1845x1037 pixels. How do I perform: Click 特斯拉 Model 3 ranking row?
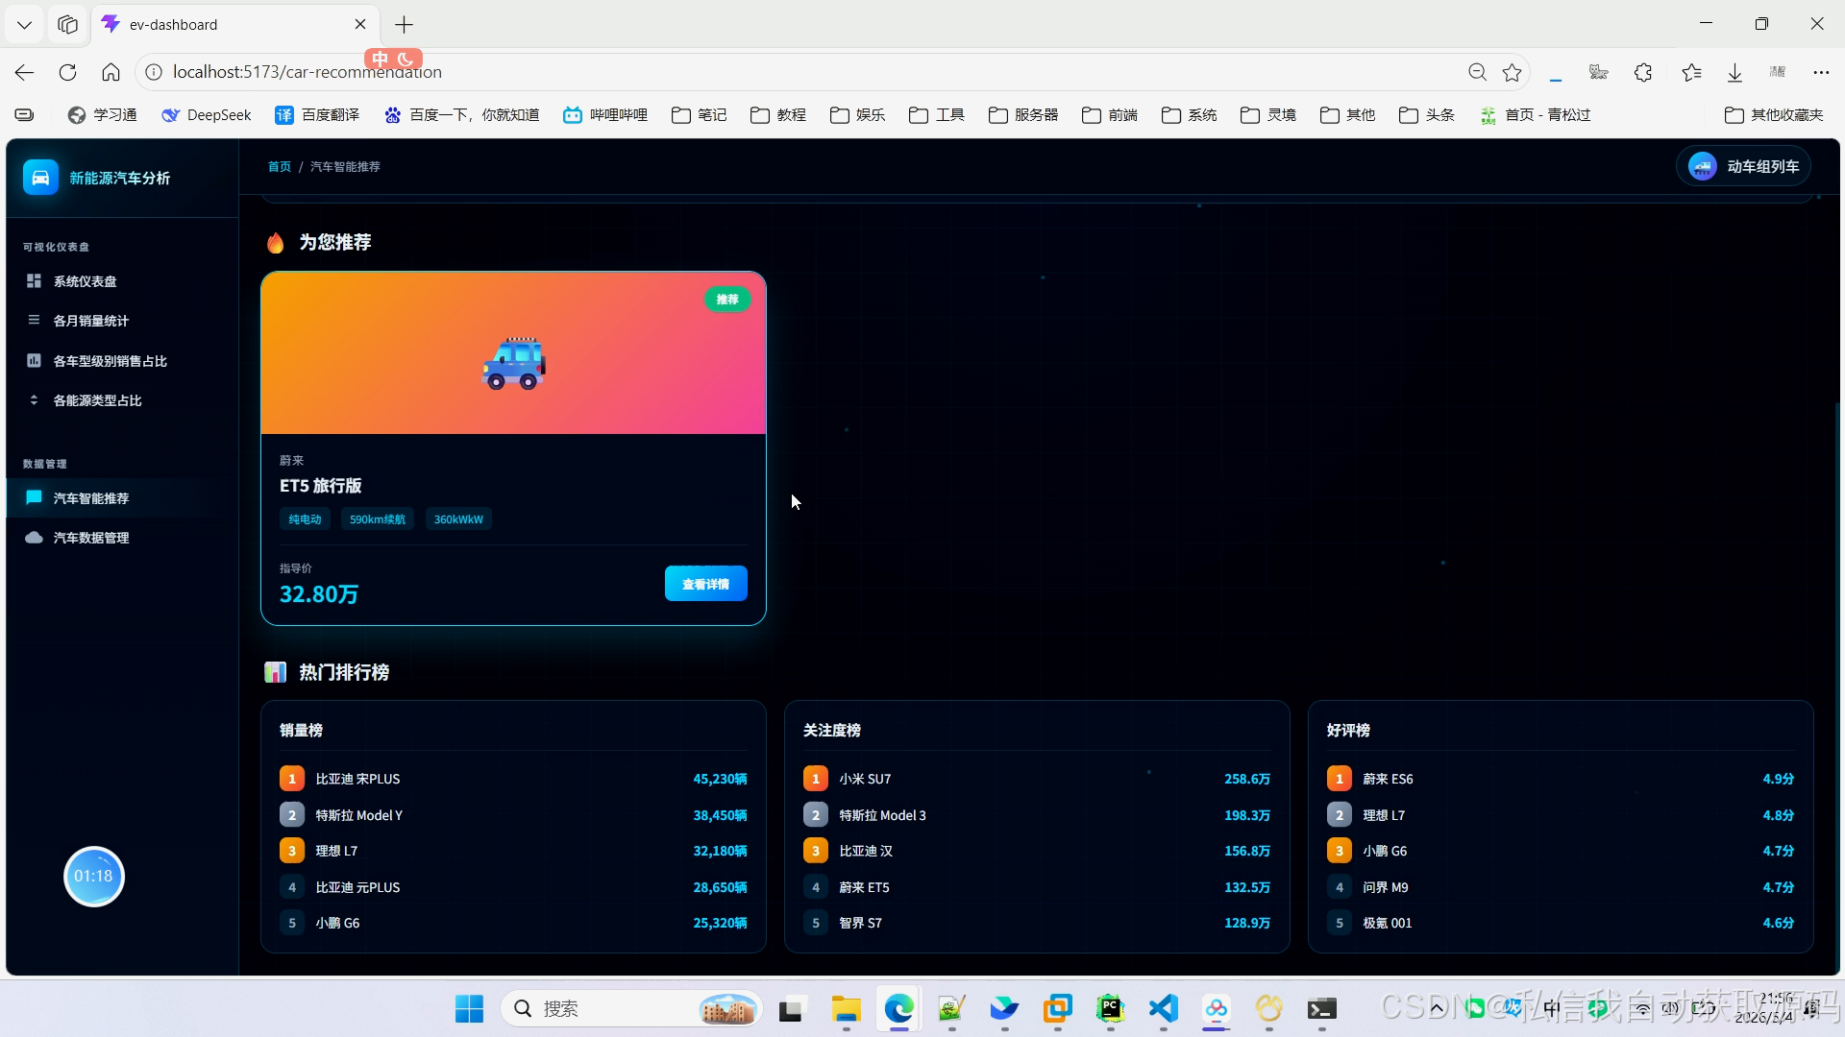[1037, 815]
